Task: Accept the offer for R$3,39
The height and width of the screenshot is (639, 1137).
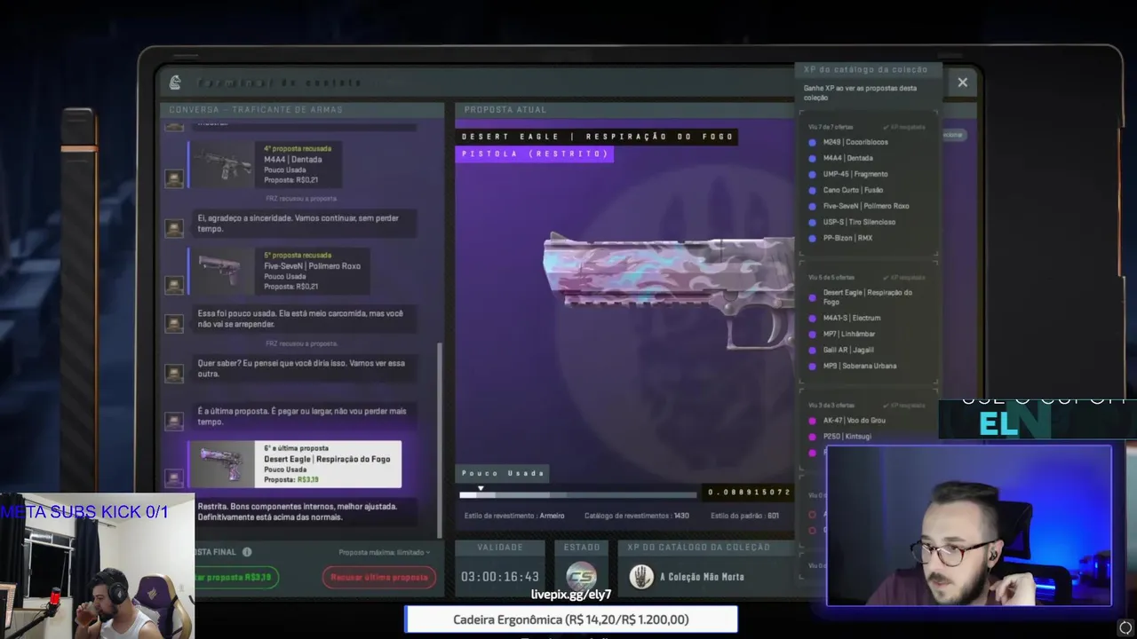Action: (235, 577)
